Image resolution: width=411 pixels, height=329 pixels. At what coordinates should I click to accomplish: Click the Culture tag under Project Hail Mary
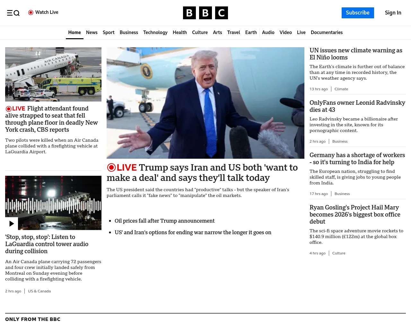click(x=339, y=253)
